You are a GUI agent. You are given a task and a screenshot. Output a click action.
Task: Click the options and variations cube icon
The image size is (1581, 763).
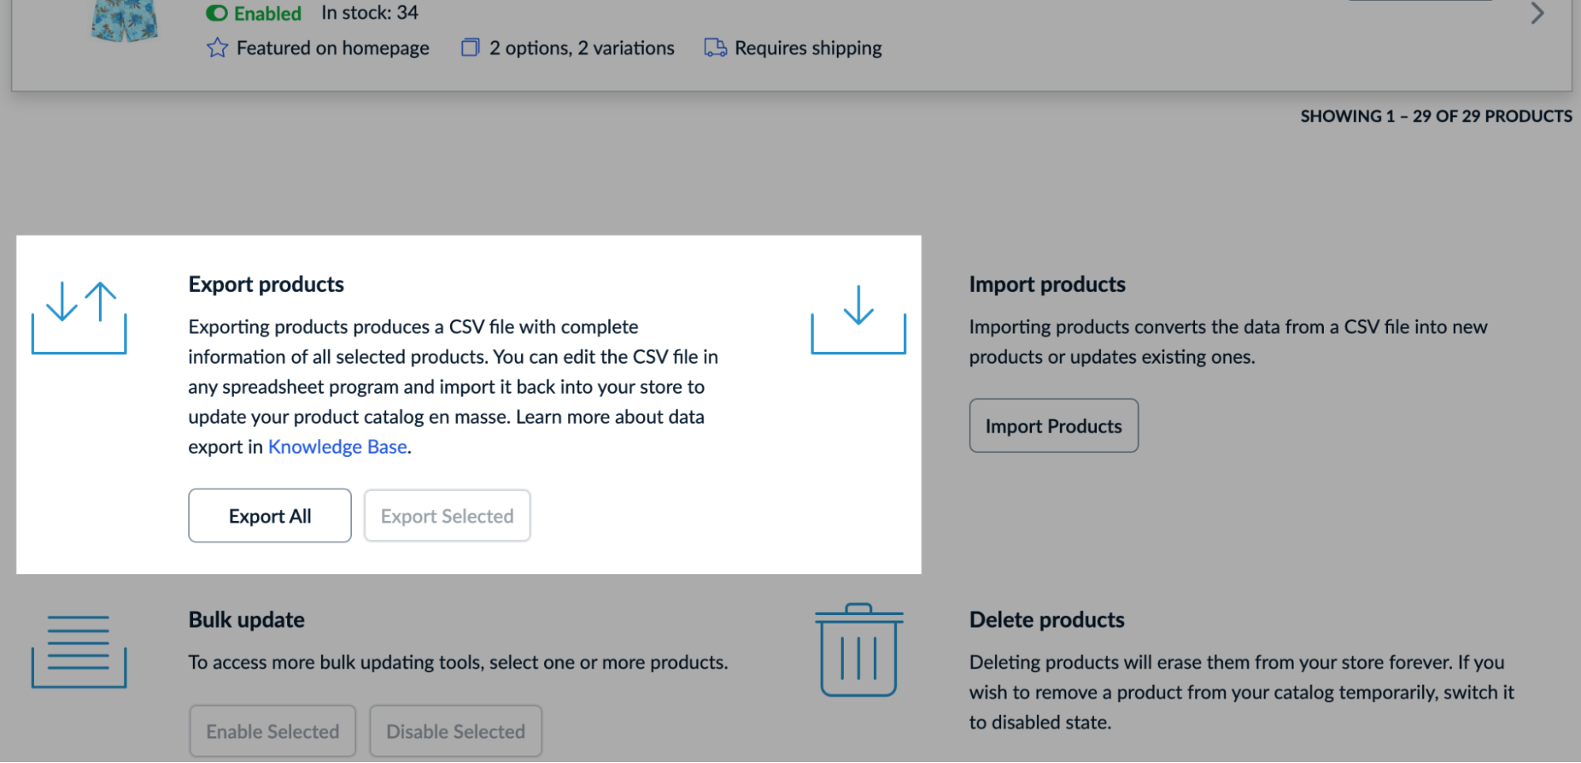click(x=470, y=47)
